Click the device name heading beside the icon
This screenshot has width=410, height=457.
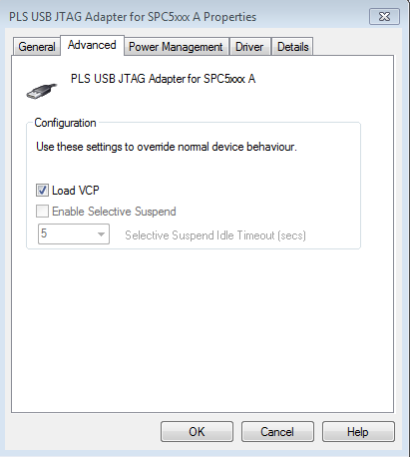[x=163, y=79]
